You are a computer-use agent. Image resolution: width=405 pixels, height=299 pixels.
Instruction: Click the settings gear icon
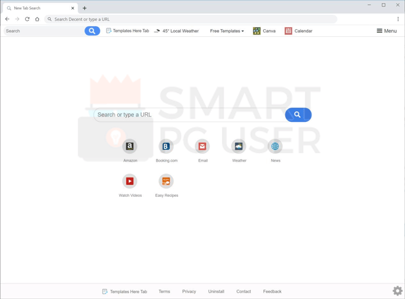click(397, 291)
